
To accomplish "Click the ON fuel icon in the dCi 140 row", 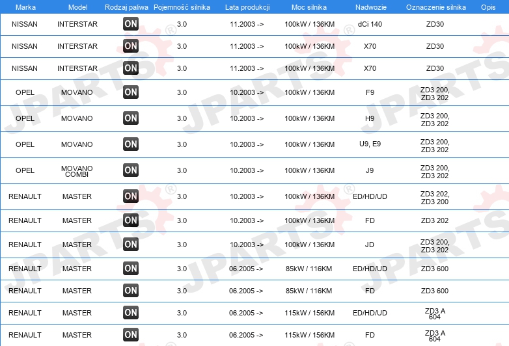I will point(131,23).
